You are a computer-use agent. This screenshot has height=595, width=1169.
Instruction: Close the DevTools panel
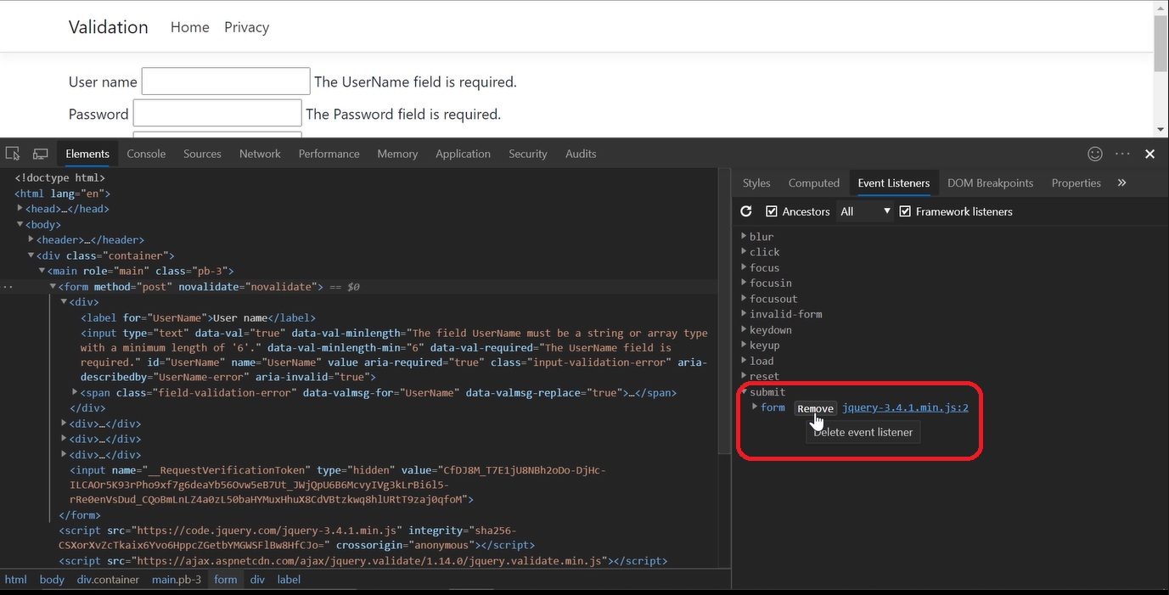click(x=1149, y=154)
